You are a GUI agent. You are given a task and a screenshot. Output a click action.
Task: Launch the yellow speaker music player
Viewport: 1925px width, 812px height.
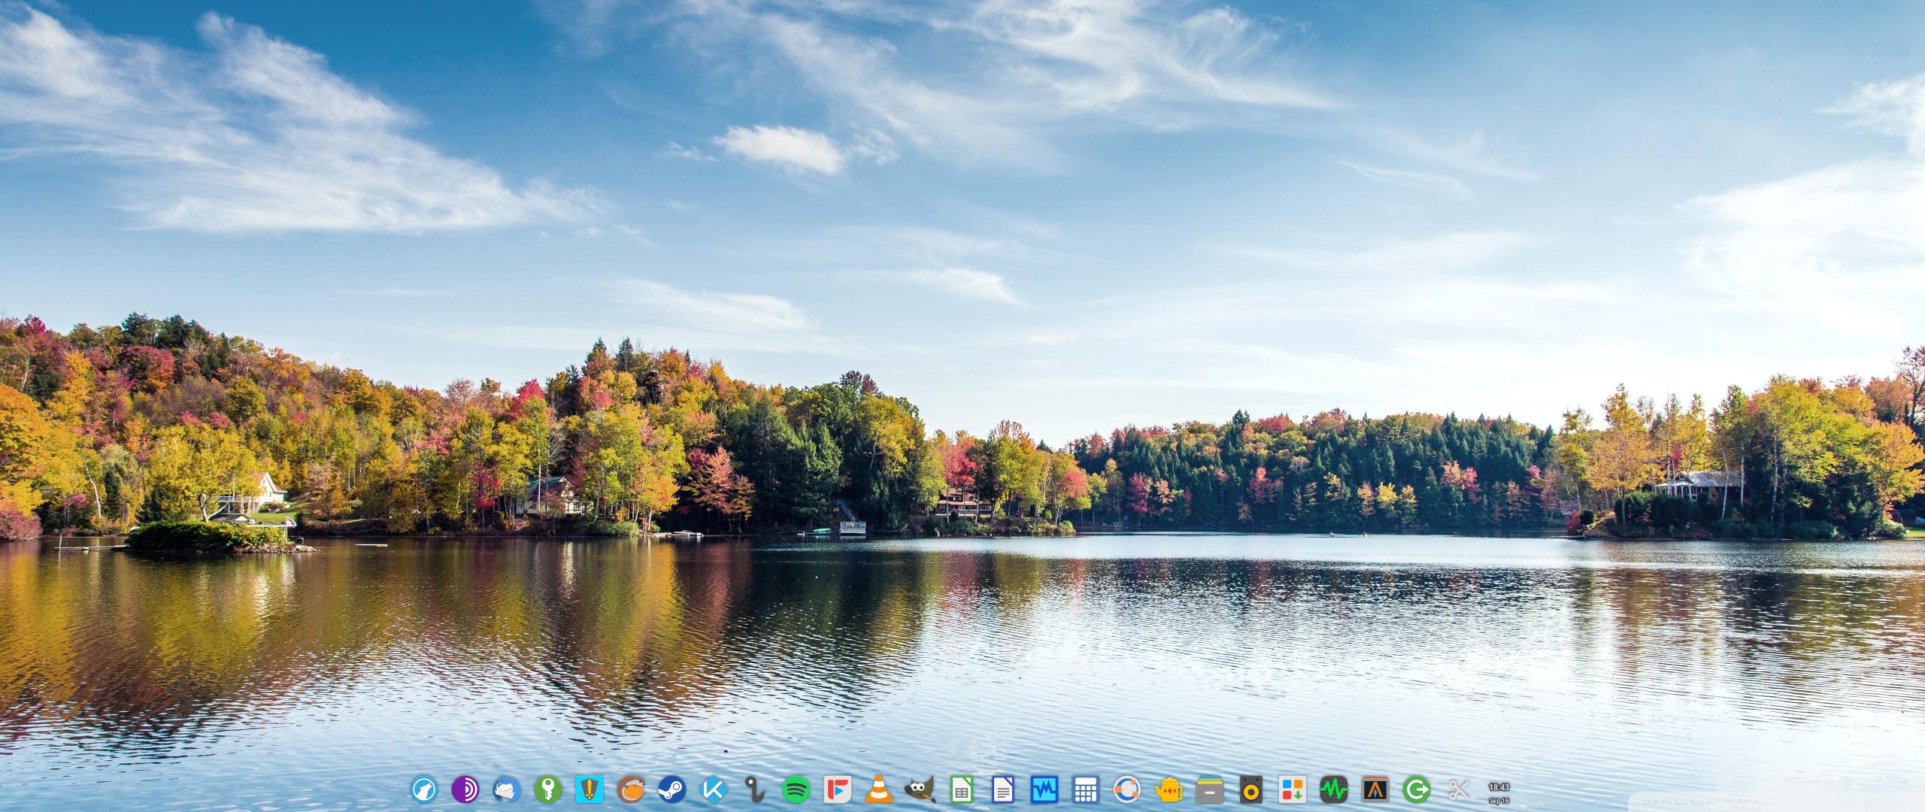tap(1250, 789)
